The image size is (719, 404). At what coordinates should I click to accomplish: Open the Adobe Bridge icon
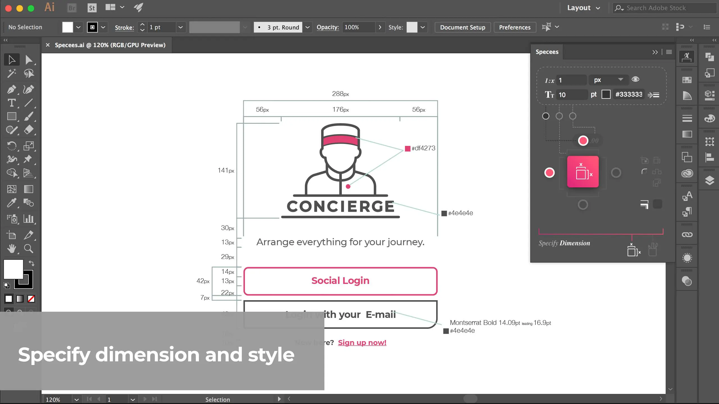pos(72,8)
